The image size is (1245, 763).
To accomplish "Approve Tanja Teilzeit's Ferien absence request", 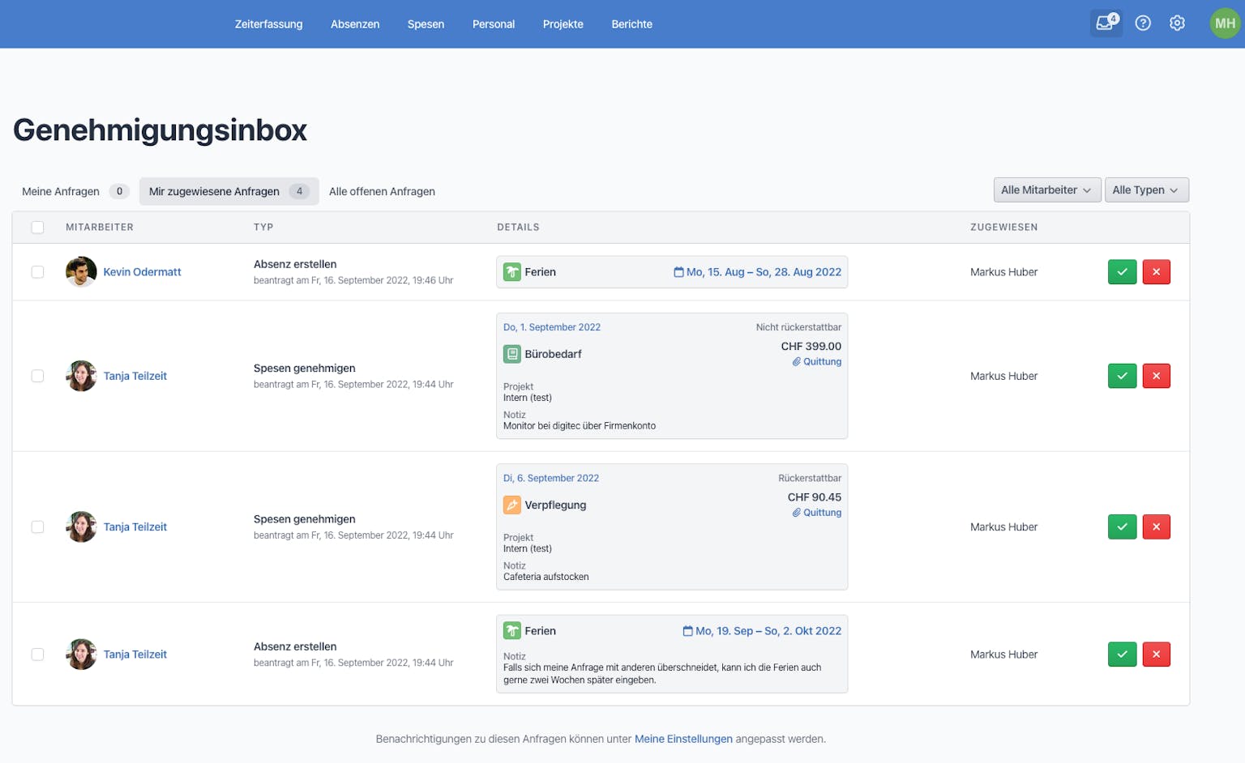I will pos(1122,654).
